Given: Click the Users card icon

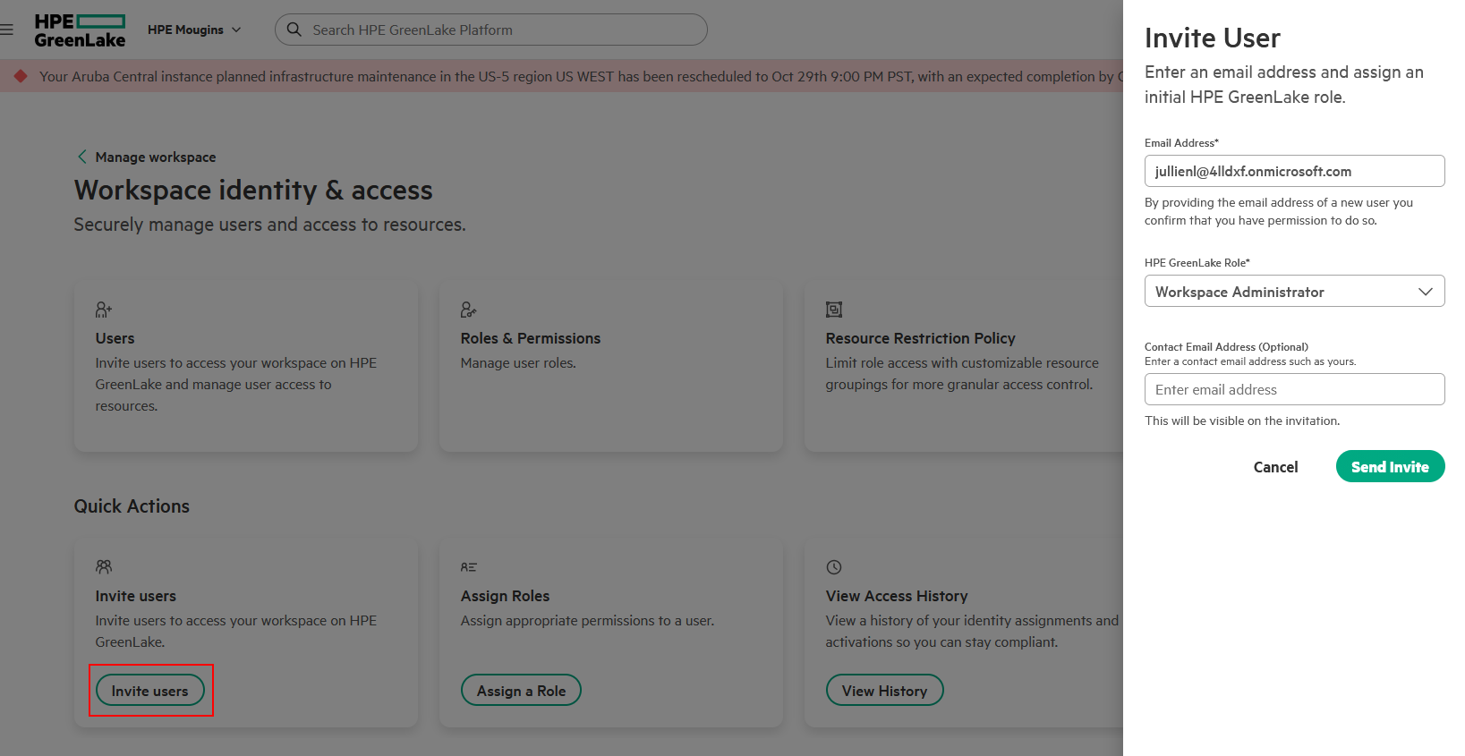Looking at the screenshot, I should point(104,310).
